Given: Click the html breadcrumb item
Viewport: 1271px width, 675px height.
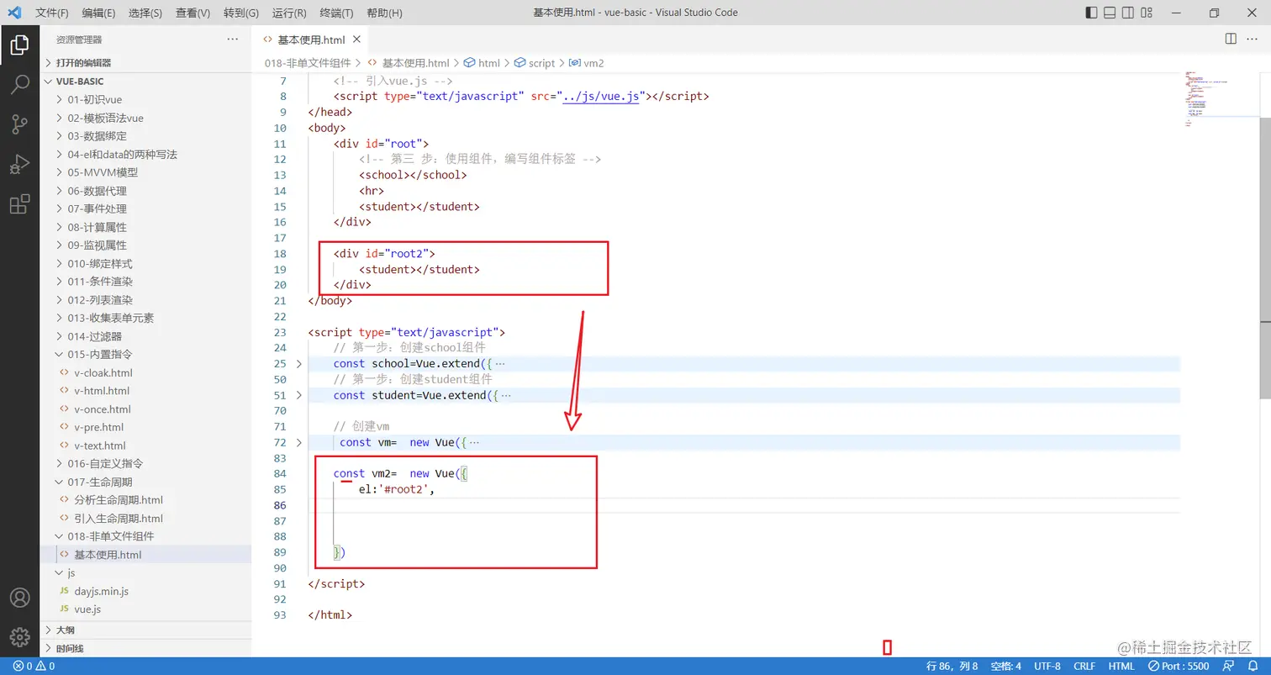Looking at the screenshot, I should 483,63.
